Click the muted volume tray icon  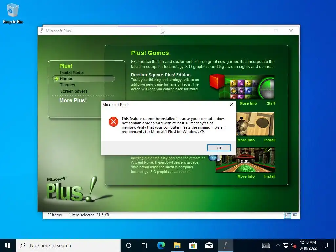294,246
